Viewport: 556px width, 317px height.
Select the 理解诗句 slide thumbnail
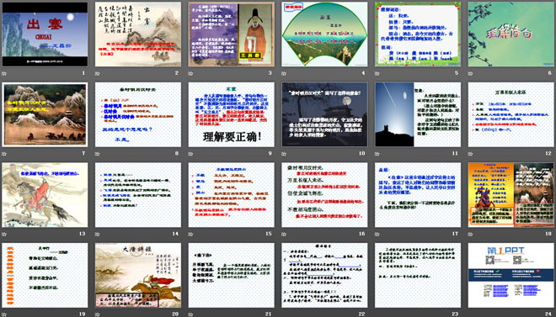click(x=511, y=34)
